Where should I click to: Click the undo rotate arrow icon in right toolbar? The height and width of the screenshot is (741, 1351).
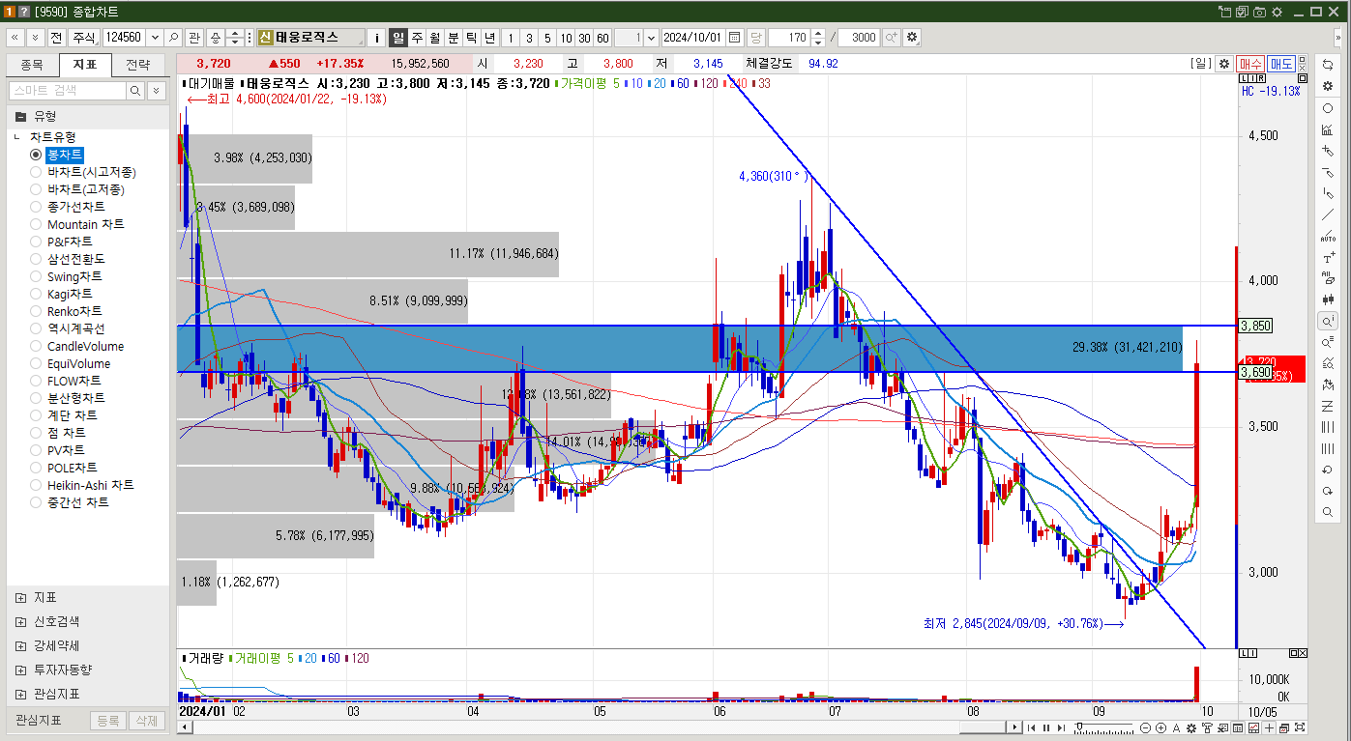[x=1328, y=469]
